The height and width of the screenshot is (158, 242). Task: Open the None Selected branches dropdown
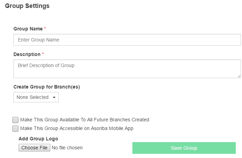36,97
